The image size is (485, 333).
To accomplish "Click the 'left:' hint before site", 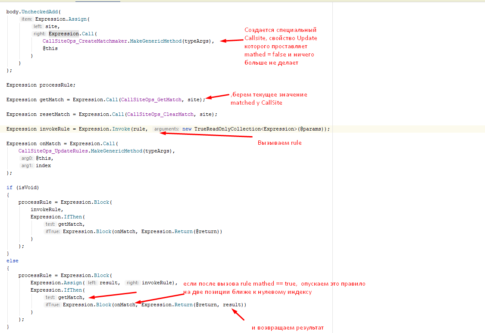I will click(38, 27).
